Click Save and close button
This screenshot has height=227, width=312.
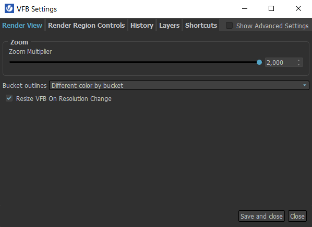point(261,216)
